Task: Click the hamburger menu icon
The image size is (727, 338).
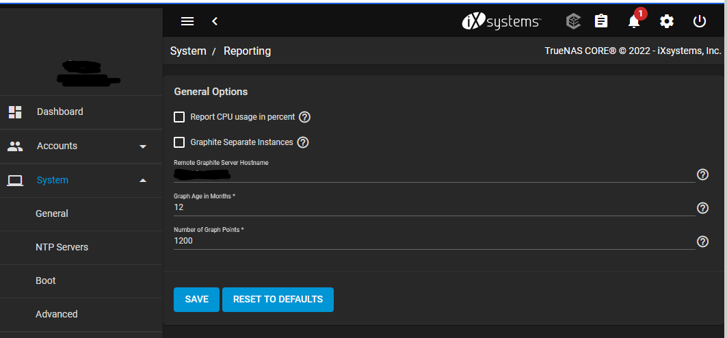Action: 187,21
